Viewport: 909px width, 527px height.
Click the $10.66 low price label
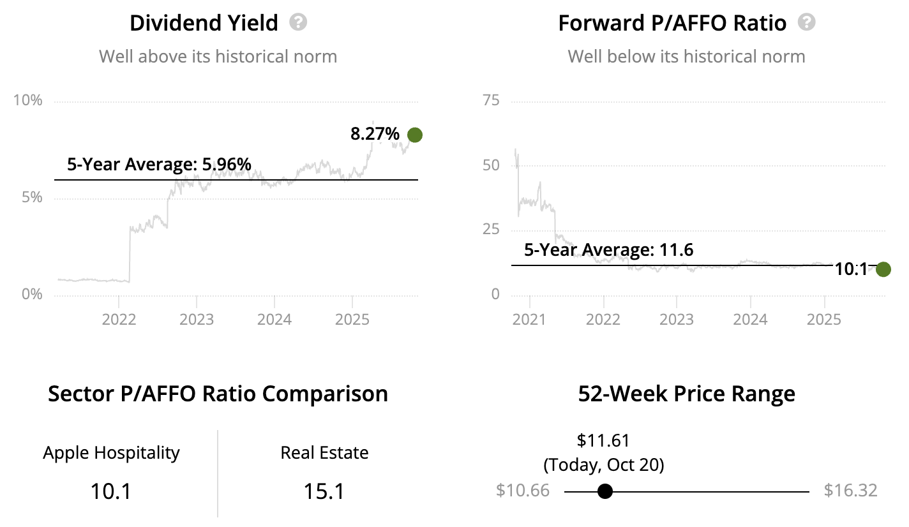click(522, 491)
